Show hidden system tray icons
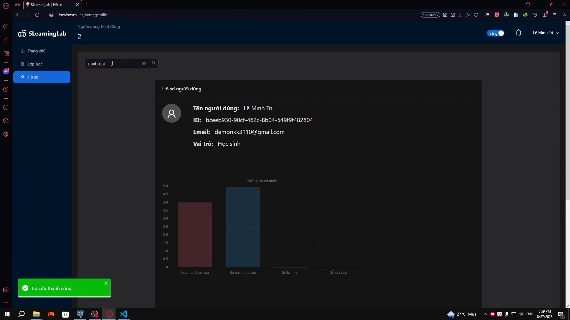The image size is (570, 320). pos(485,314)
